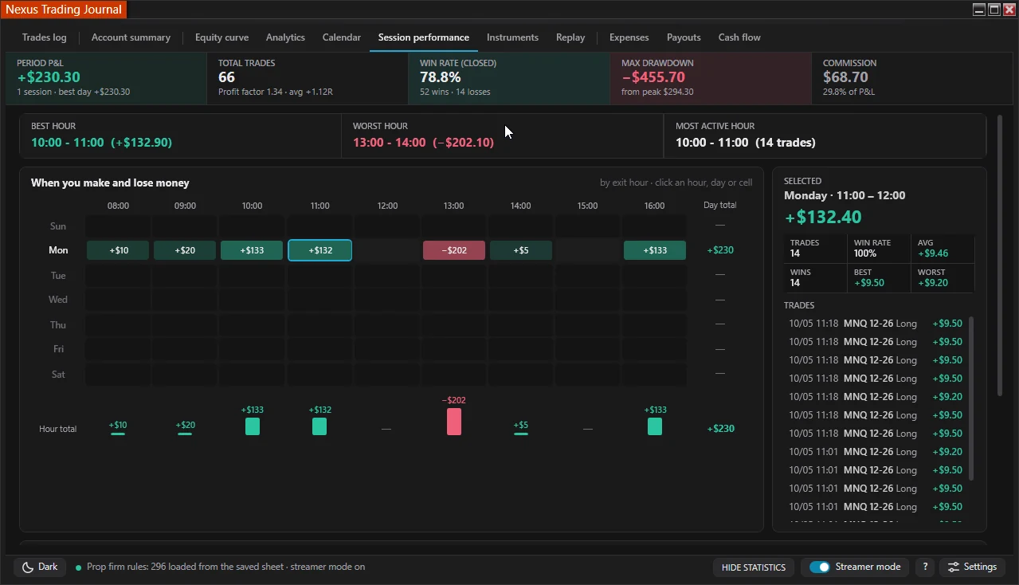Open help with the question mark button
Viewport: 1019px width, 585px height.
(925, 567)
